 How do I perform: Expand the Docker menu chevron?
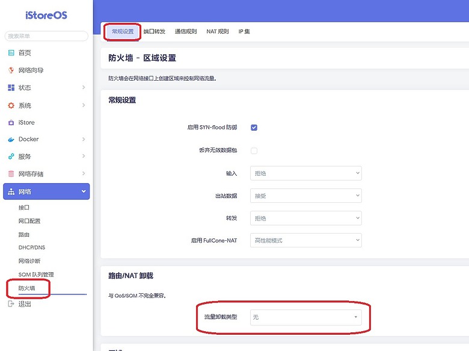(84, 139)
